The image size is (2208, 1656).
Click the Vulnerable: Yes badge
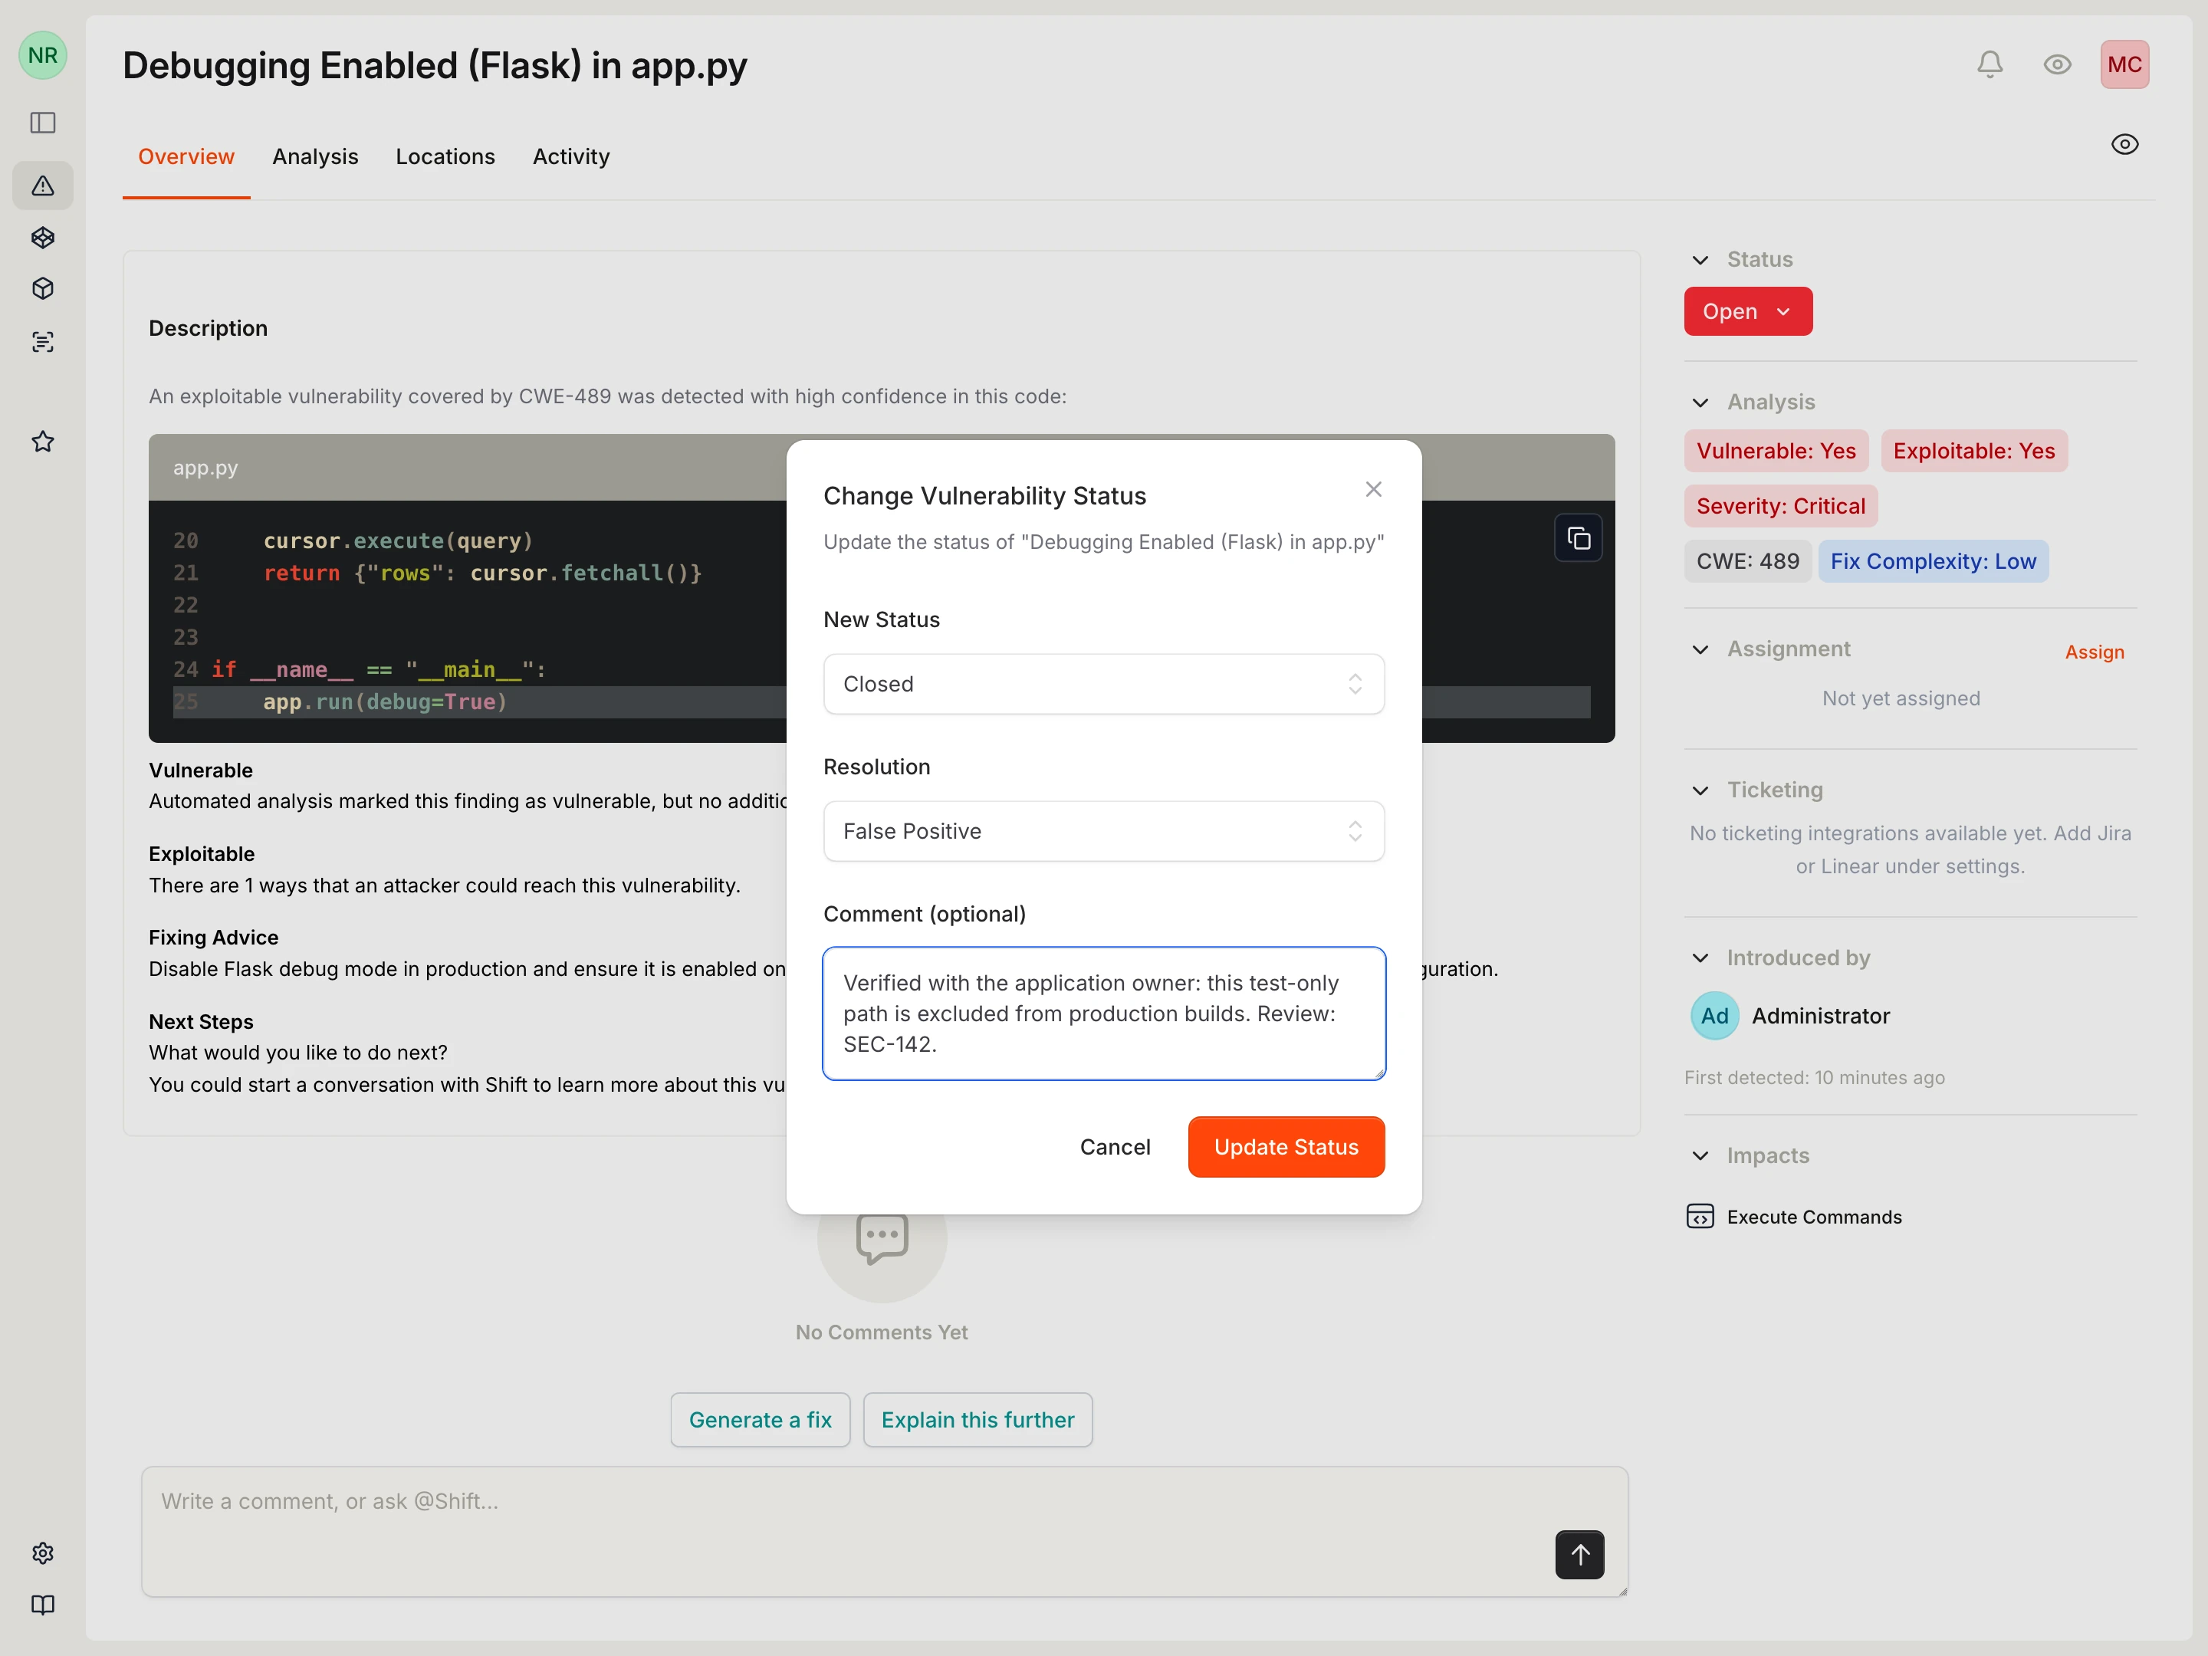pos(1776,451)
